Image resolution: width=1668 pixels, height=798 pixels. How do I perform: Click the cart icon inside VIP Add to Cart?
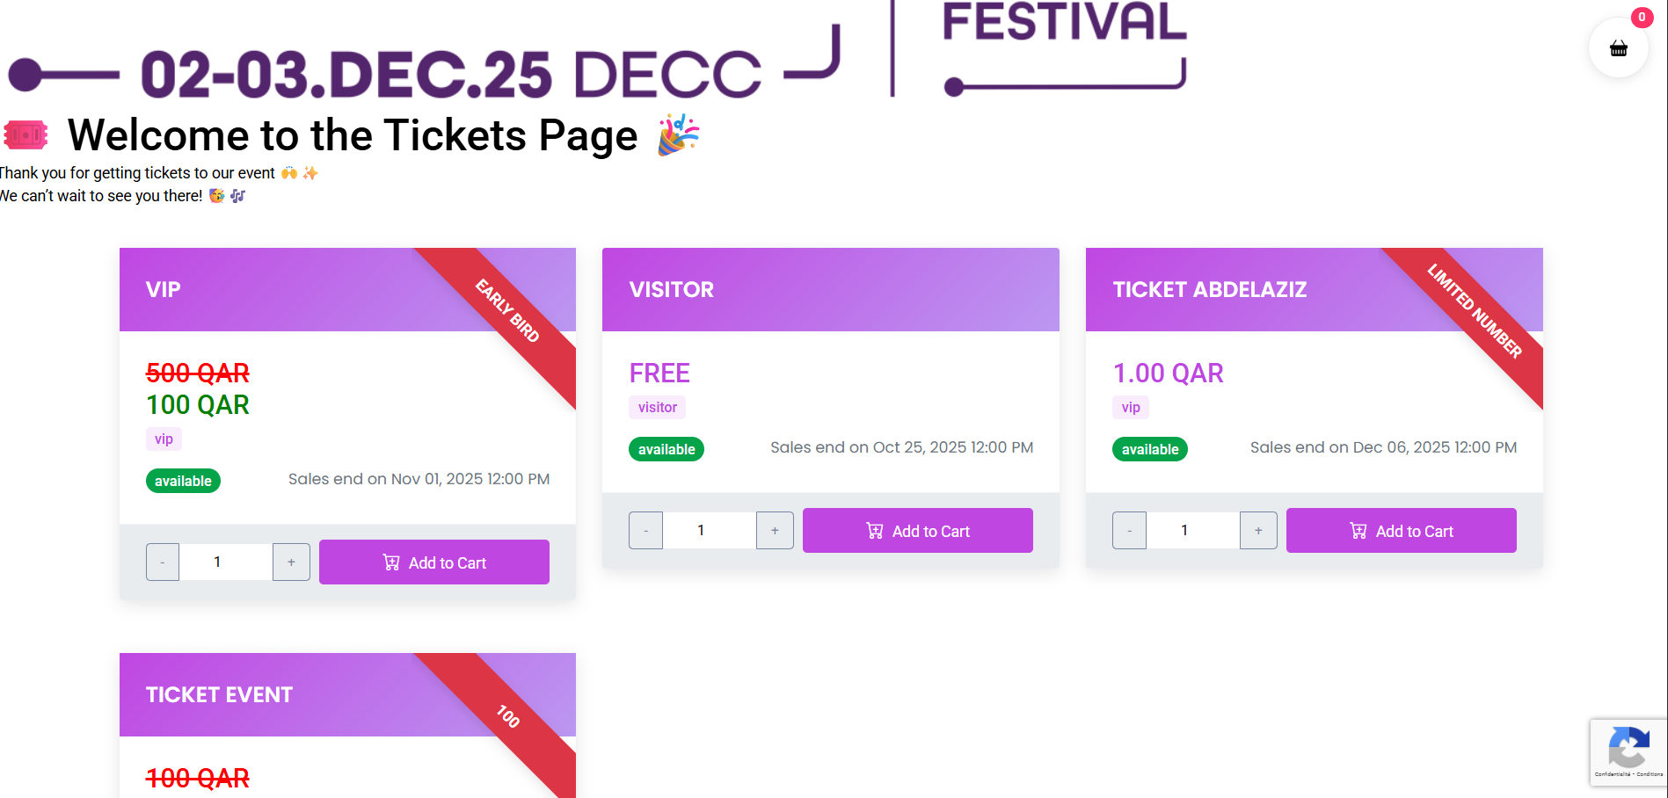pos(390,562)
